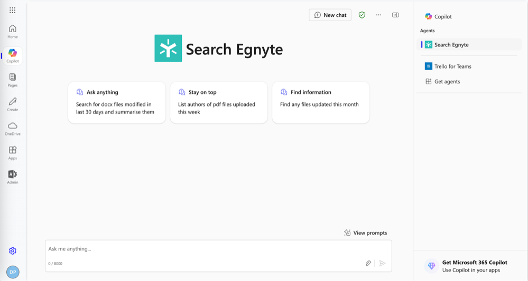Viewport: 528px width, 281px height.
Task: Open View prompts
Action: pos(366,232)
